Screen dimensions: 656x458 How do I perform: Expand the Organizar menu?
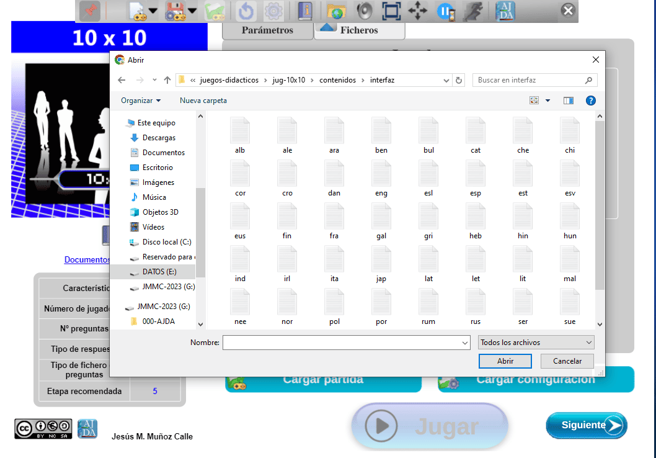[x=141, y=101]
